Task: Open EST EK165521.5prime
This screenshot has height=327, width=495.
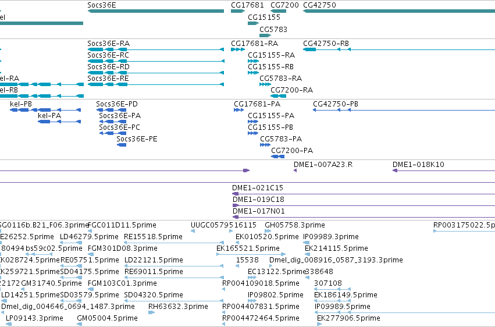Action: pyautogui.click(x=251, y=254)
